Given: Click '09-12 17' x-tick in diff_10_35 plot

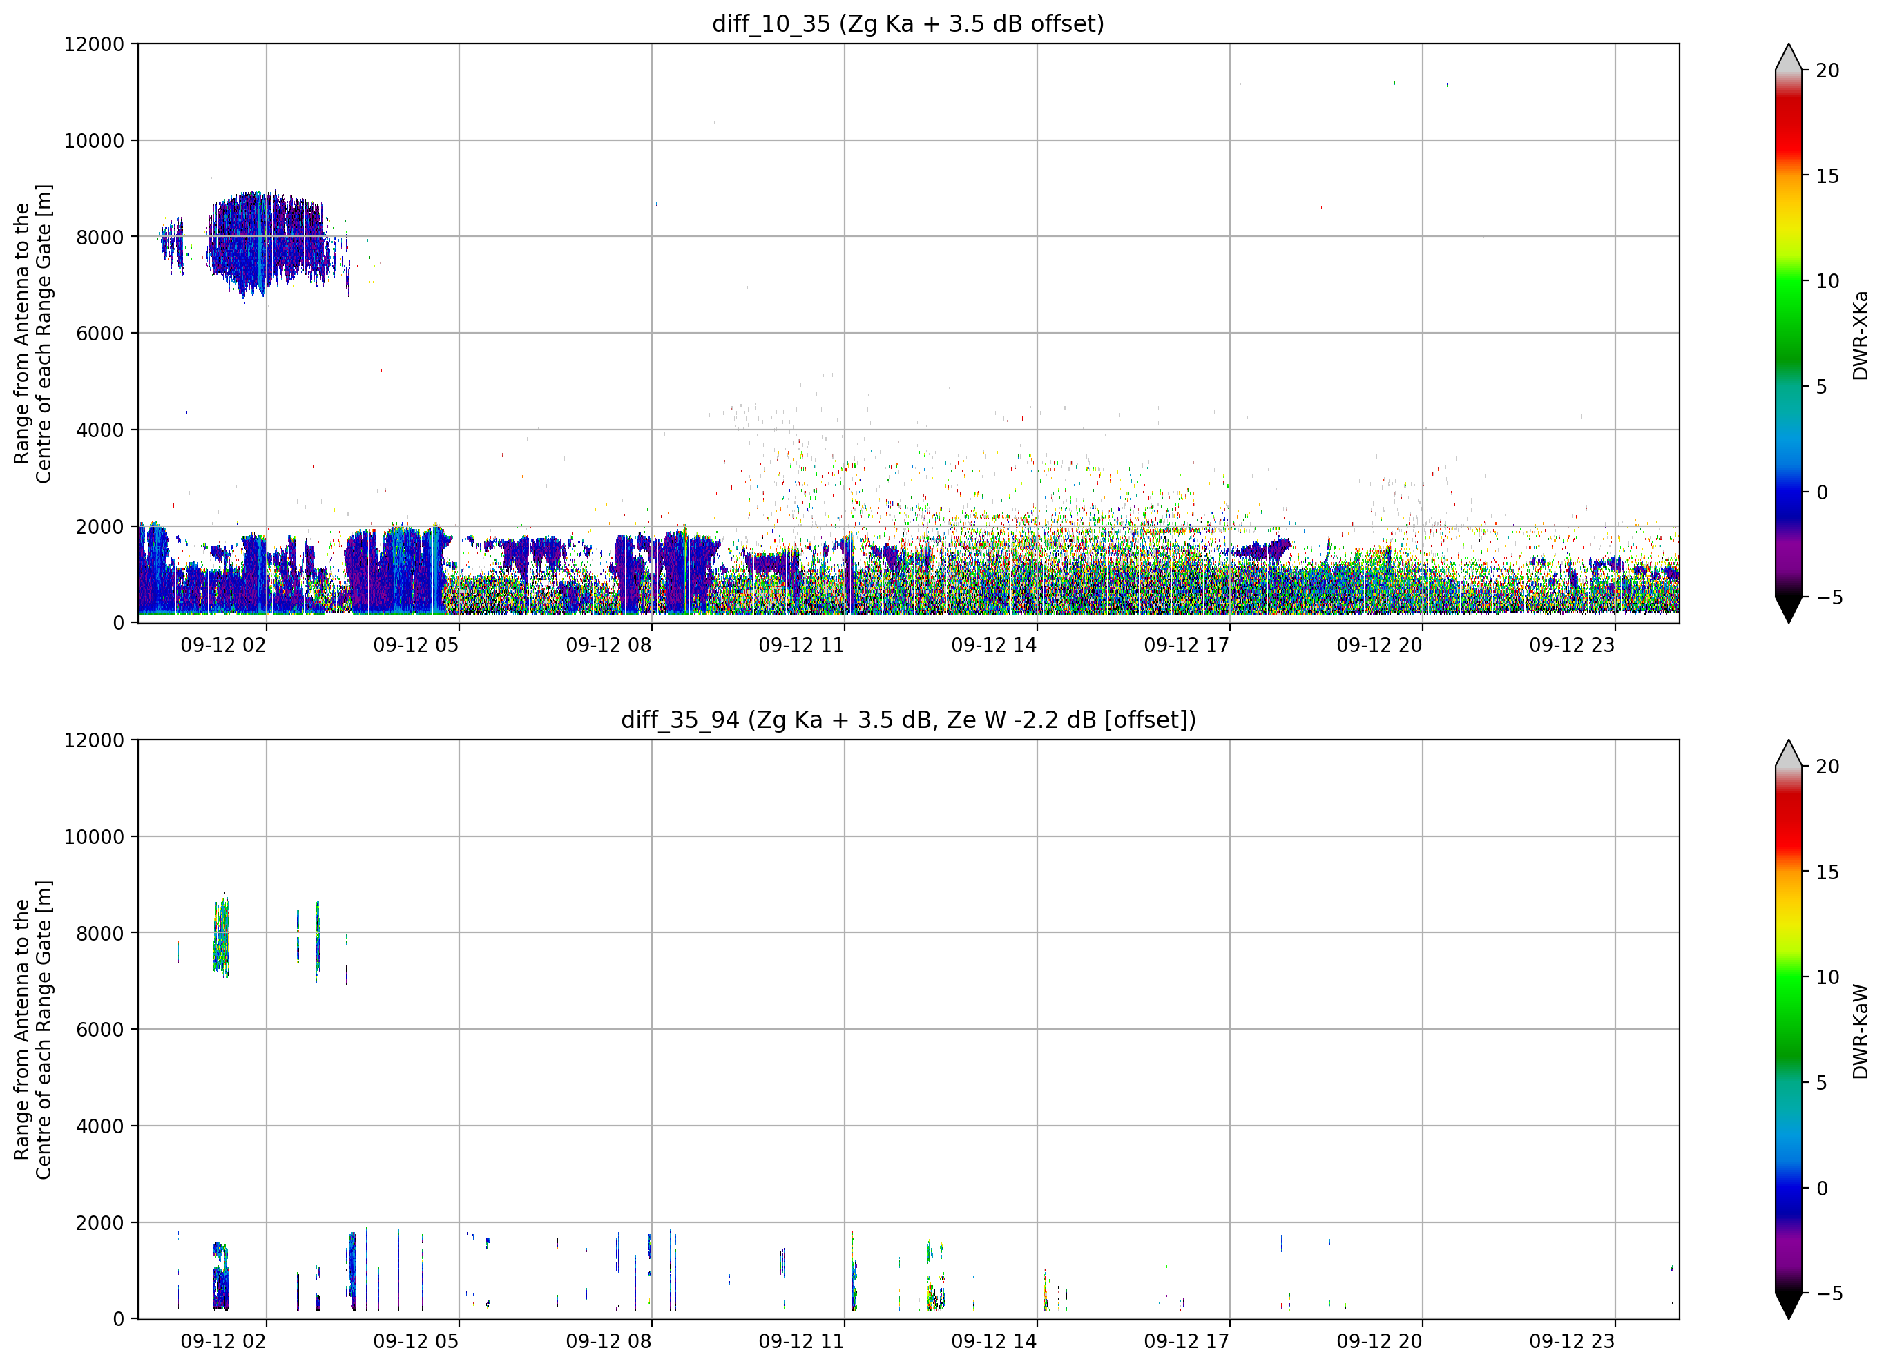Looking at the screenshot, I should 1187,646.
